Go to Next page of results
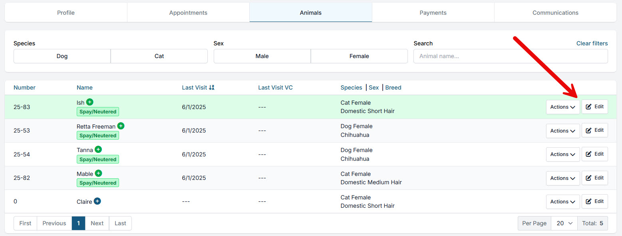 pos(97,223)
